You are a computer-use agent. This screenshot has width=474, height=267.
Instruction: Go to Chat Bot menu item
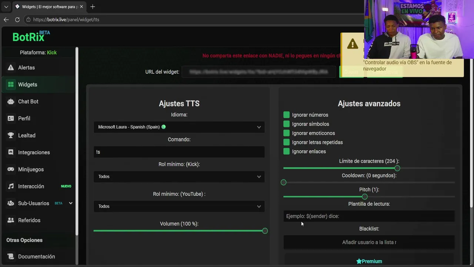(28, 101)
